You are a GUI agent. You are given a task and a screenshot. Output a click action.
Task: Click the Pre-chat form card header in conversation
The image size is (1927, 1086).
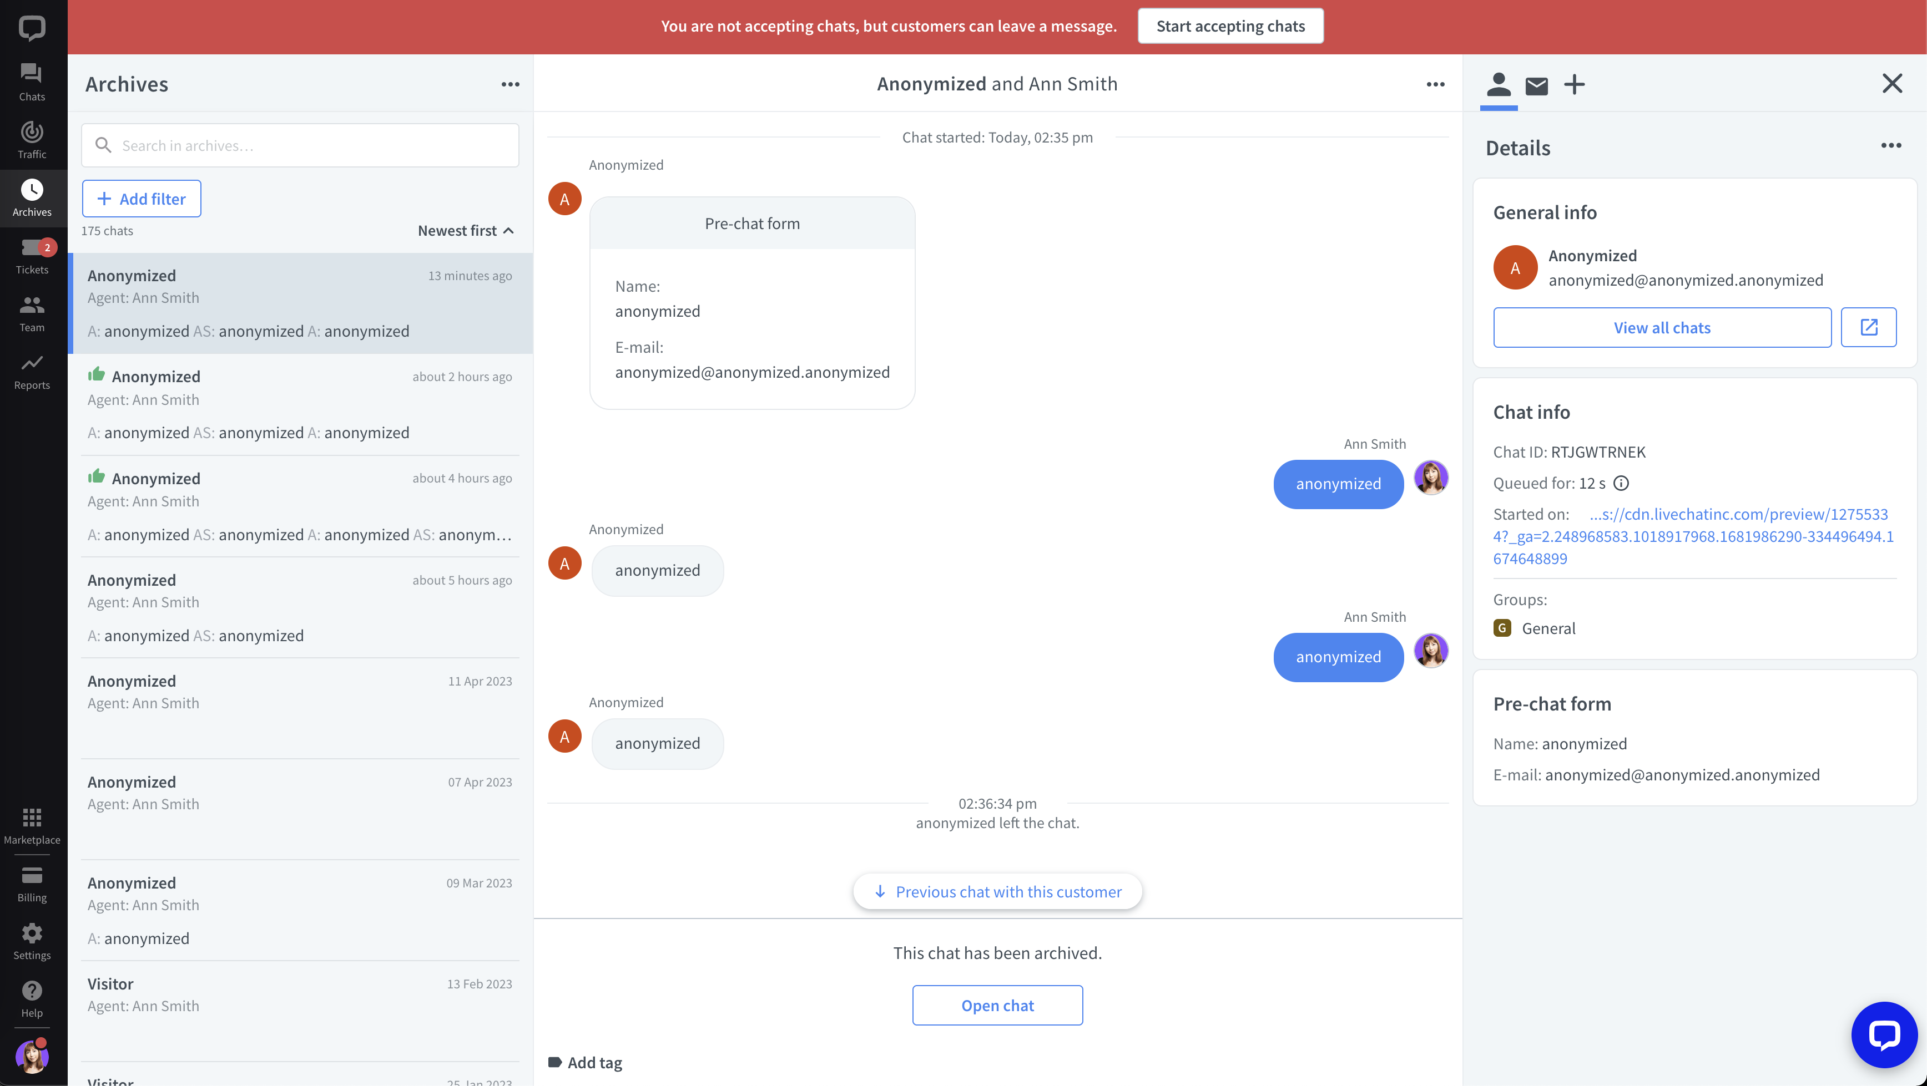point(752,224)
